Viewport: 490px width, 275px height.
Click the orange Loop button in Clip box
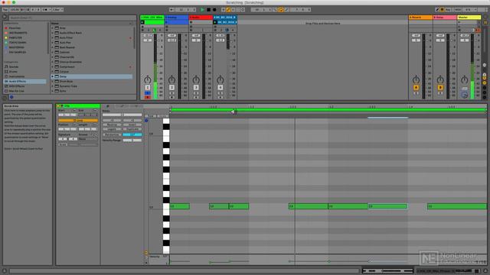[x=78, y=121]
